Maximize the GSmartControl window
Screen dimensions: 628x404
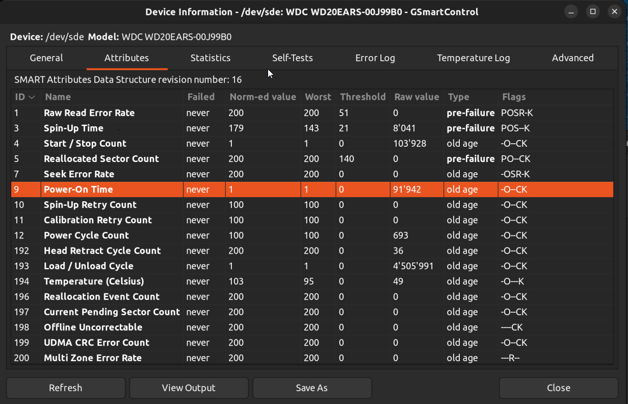tap(593, 12)
